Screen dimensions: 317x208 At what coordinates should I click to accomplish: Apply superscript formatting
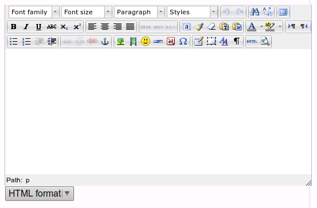click(x=77, y=27)
